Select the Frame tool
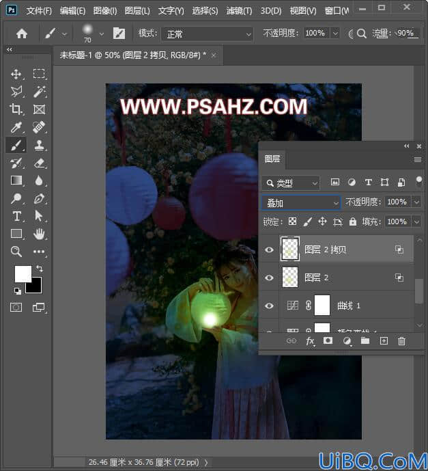Image resolution: width=428 pixels, height=471 pixels. point(39,109)
